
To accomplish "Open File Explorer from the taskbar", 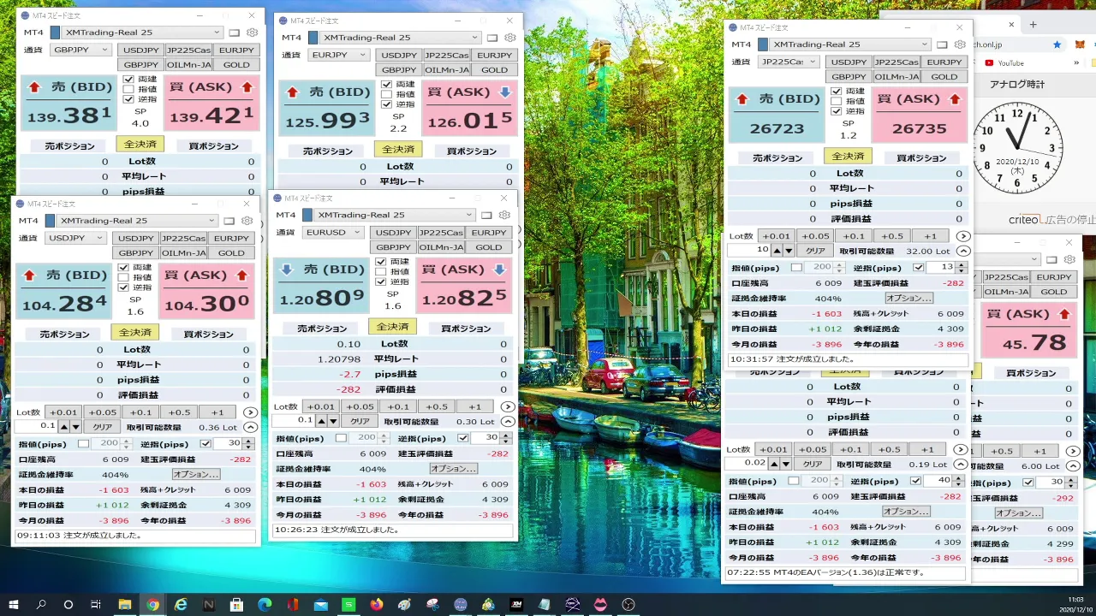I will click(124, 604).
